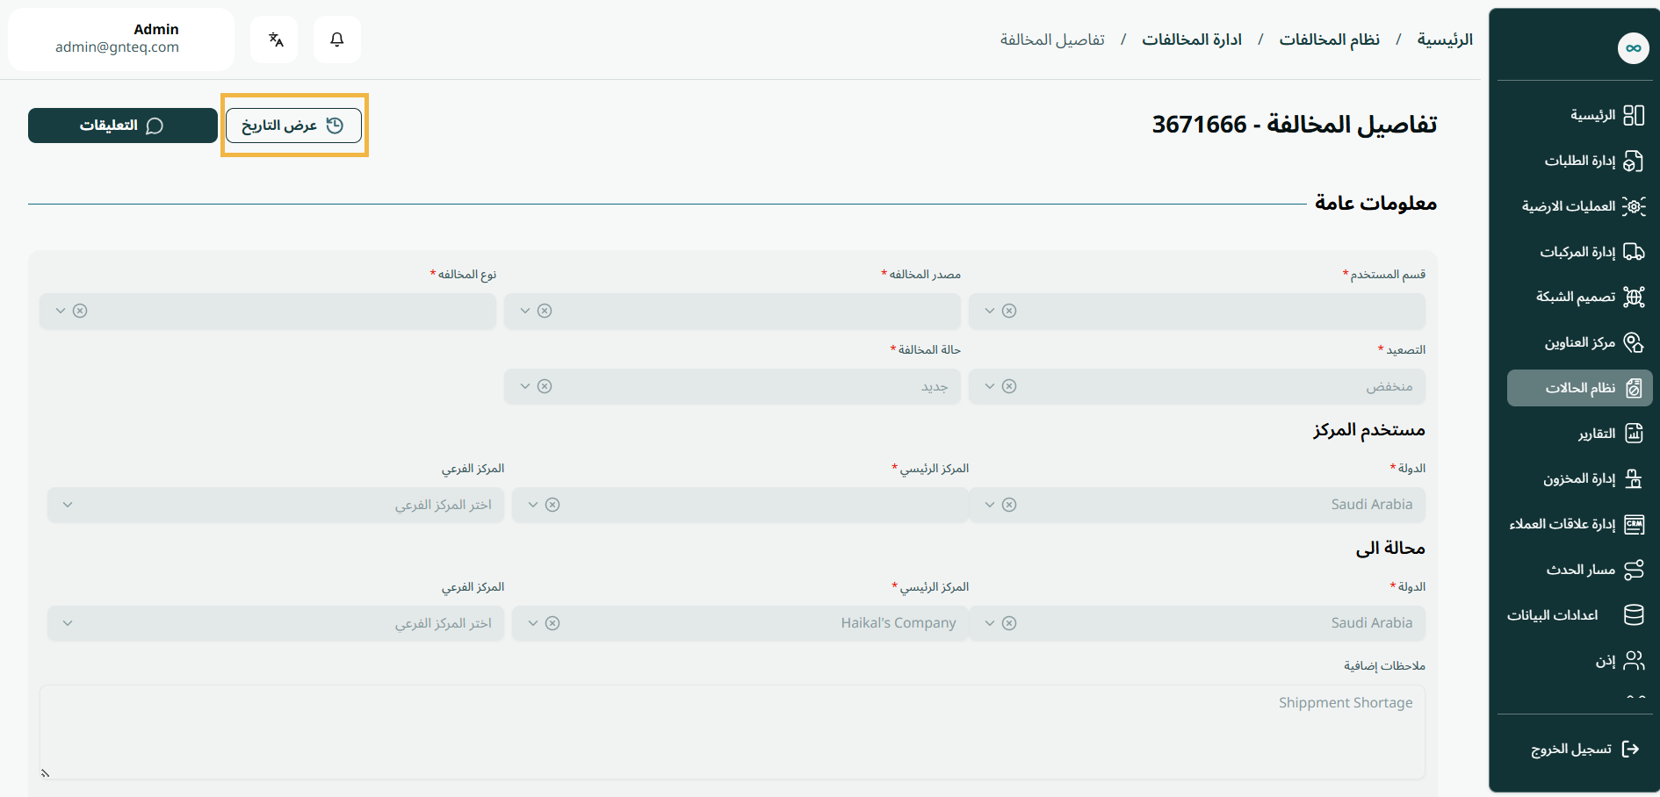Click the عرض التاريخ button
The width and height of the screenshot is (1660, 797).
(x=293, y=126)
